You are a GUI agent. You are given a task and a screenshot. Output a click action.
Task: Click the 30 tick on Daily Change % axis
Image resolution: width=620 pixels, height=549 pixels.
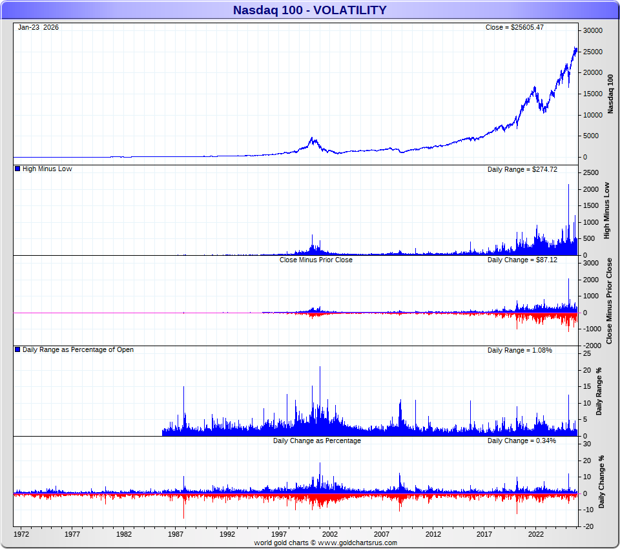[x=587, y=444]
